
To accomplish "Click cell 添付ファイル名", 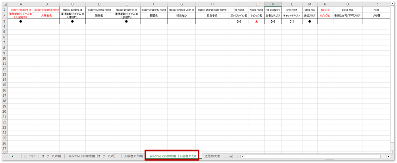I will click(x=239, y=15).
